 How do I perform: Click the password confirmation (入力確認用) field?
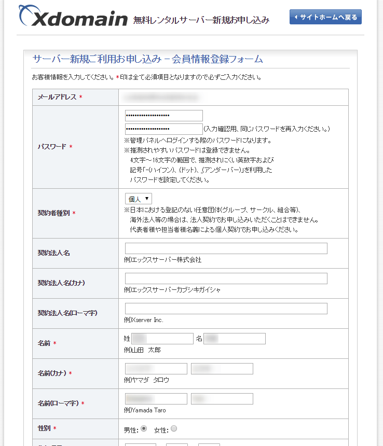[163, 129]
